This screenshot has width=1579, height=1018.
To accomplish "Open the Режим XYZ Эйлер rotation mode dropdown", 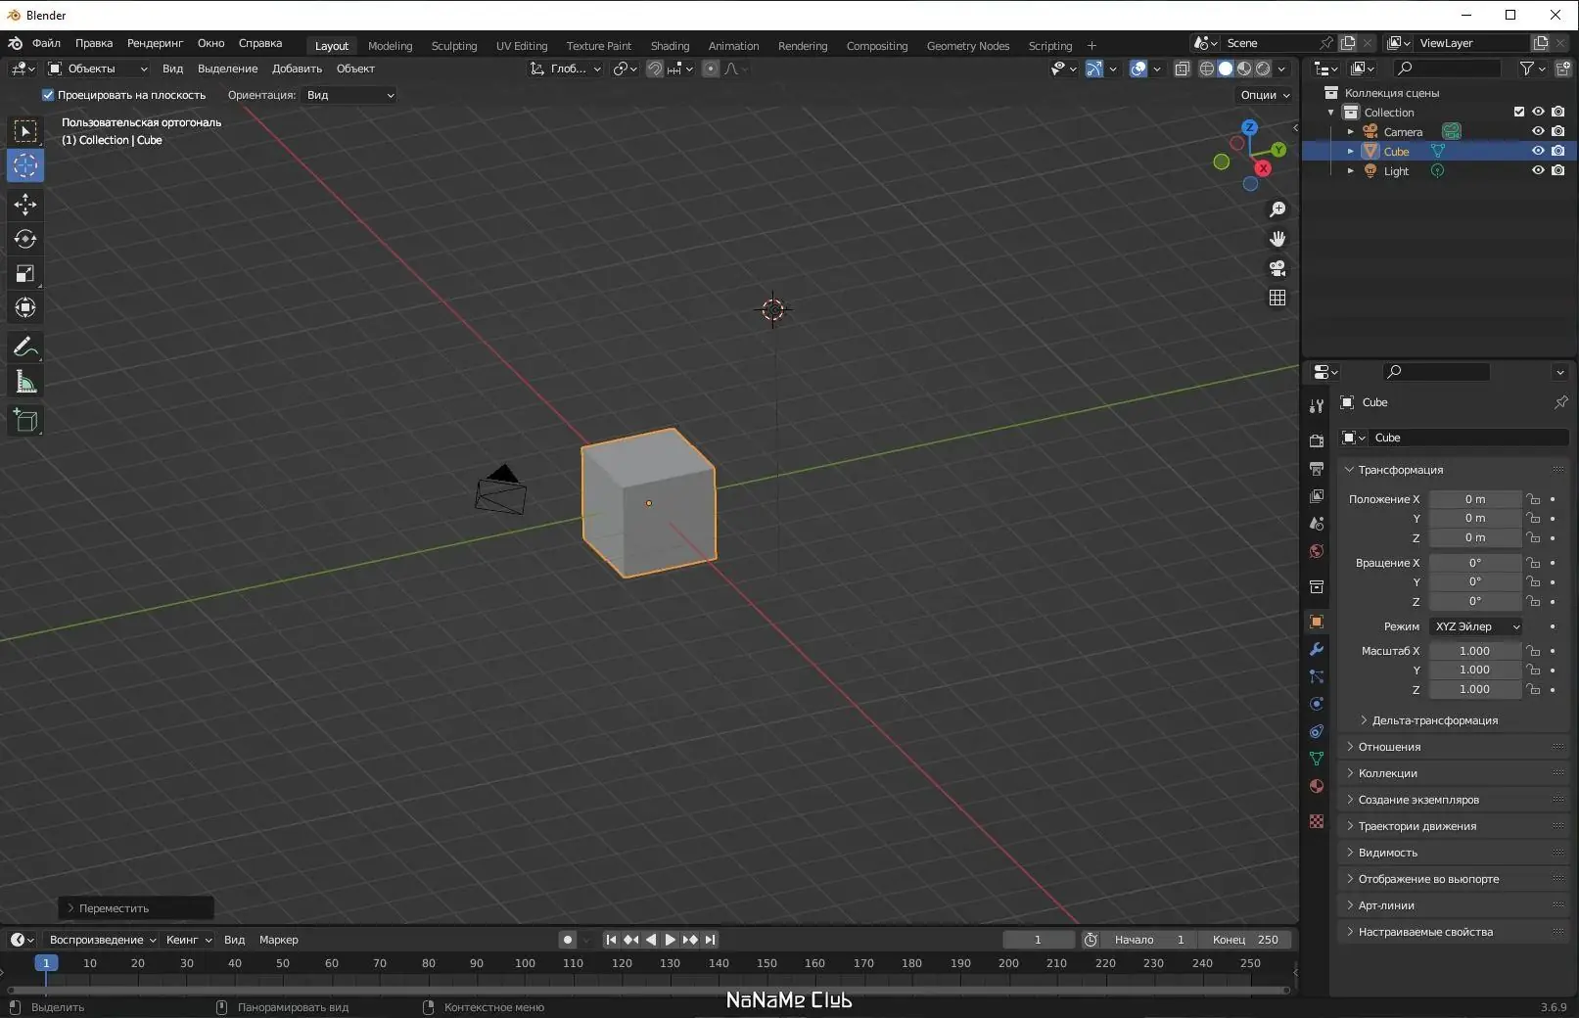I will click(x=1476, y=626).
